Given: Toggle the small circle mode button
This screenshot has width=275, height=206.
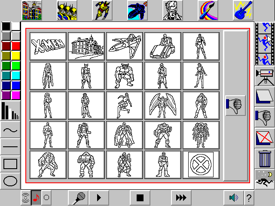Looking at the screenshot, I should point(46,198).
